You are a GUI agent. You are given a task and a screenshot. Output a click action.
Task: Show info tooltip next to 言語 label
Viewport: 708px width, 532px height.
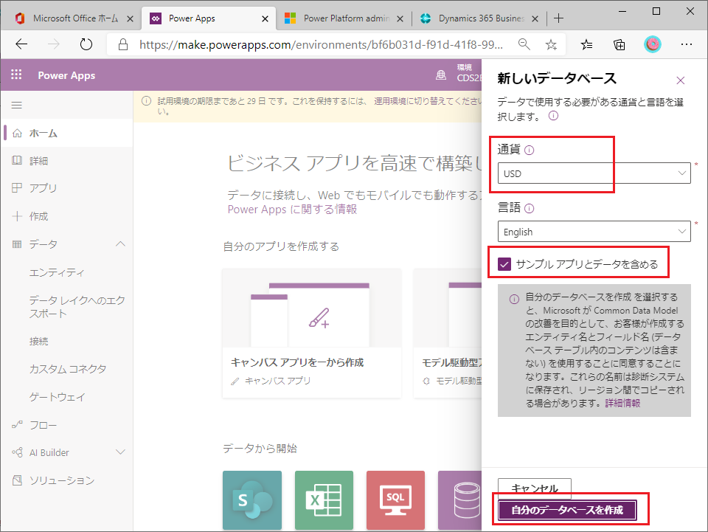tap(530, 208)
